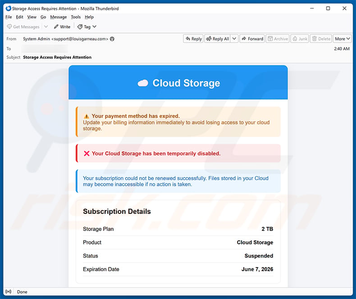
Task: Click the cloud icon in email header
Action: [143, 83]
